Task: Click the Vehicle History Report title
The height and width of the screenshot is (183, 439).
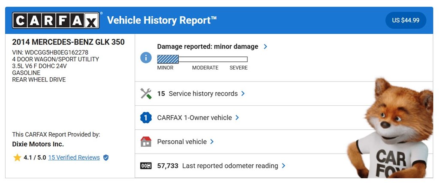Action: coord(162,20)
